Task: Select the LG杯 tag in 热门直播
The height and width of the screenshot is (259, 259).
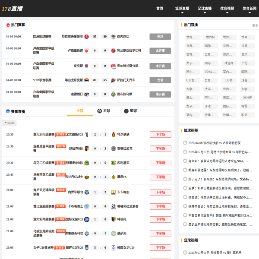Action: coord(229,80)
